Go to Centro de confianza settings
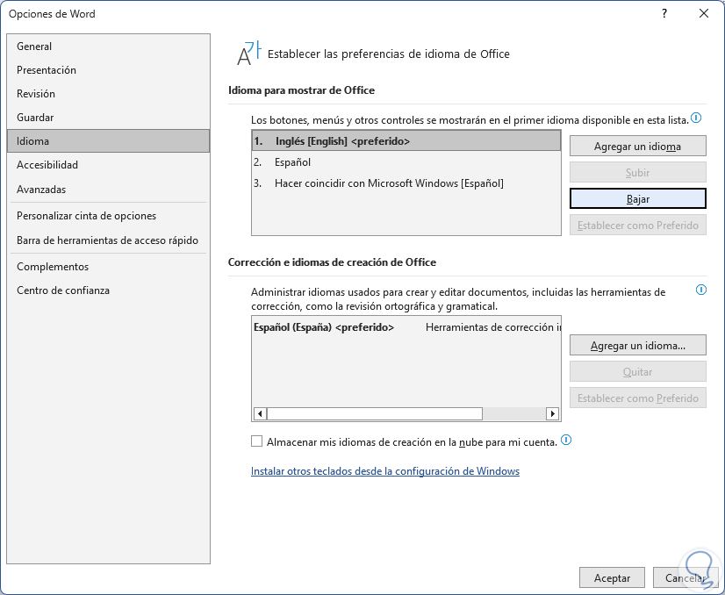 click(x=63, y=290)
